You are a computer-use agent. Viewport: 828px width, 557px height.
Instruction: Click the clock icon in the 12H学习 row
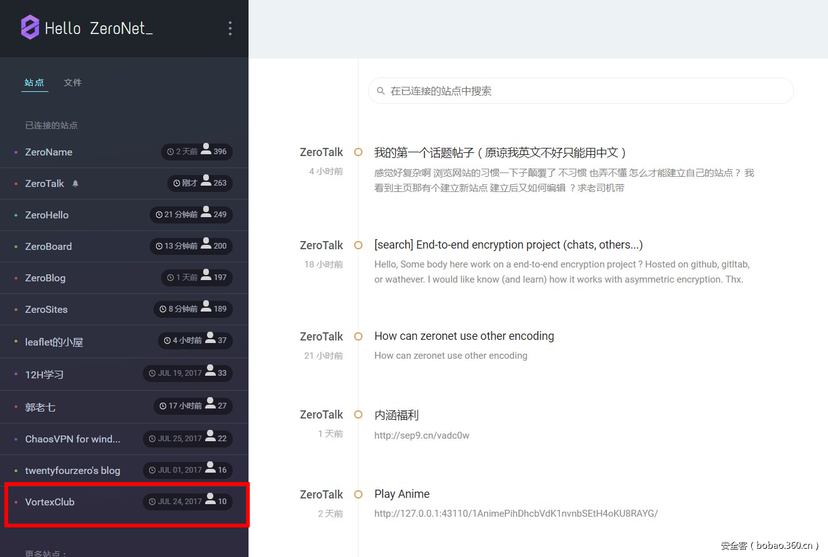152,373
